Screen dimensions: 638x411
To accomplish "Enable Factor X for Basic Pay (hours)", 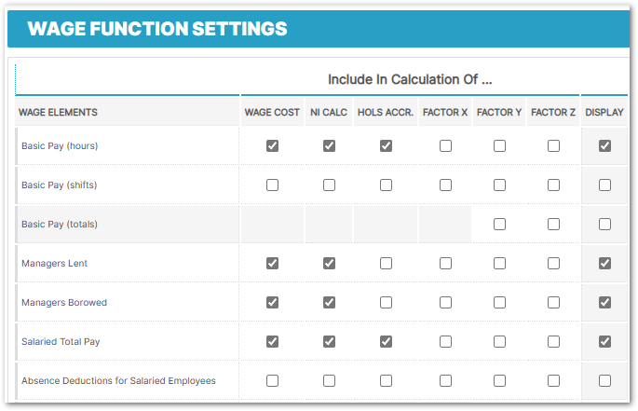I will 445,146.
